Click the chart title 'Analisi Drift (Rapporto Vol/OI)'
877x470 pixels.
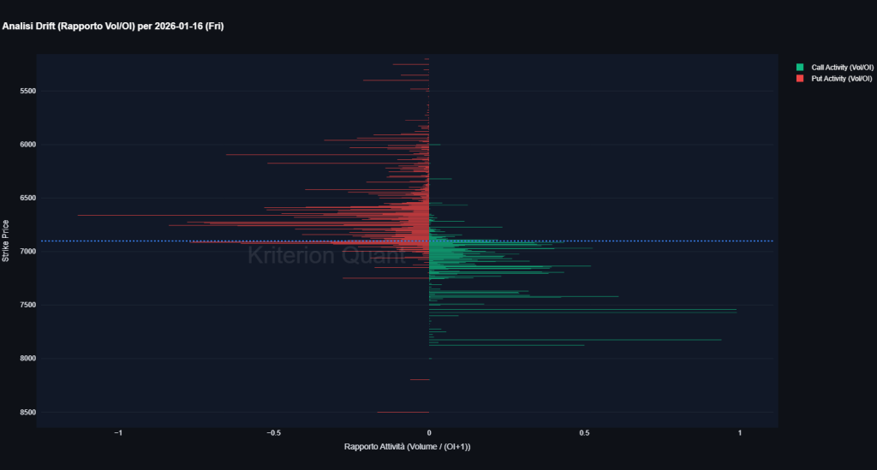(69, 27)
